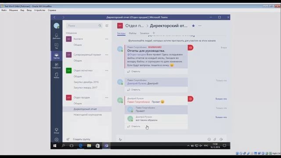Reply to the Отчеты для руководства message
The width and height of the screenshot is (281, 158).
pos(133,72)
